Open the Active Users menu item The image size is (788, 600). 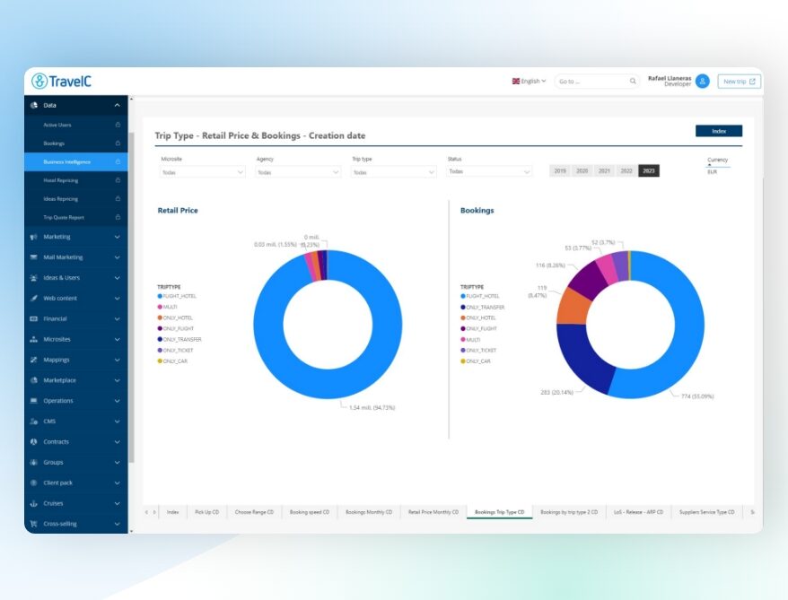click(76, 125)
